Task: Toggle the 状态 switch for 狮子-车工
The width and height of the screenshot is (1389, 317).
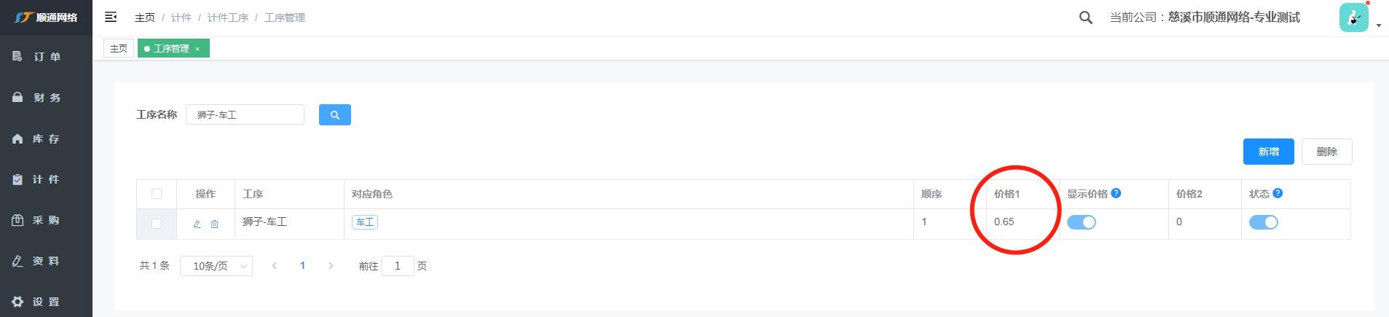Action: (x=1263, y=222)
